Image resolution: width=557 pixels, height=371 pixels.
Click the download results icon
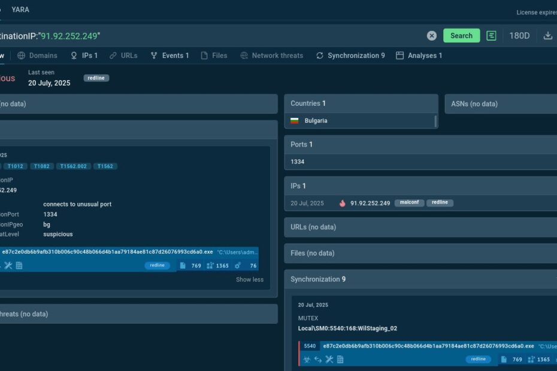pos(547,36)
